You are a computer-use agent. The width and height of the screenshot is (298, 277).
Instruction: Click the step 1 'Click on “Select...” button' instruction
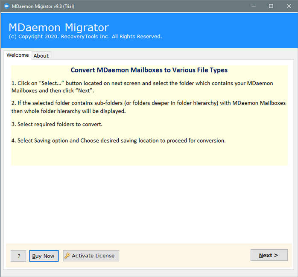[142, 87]
